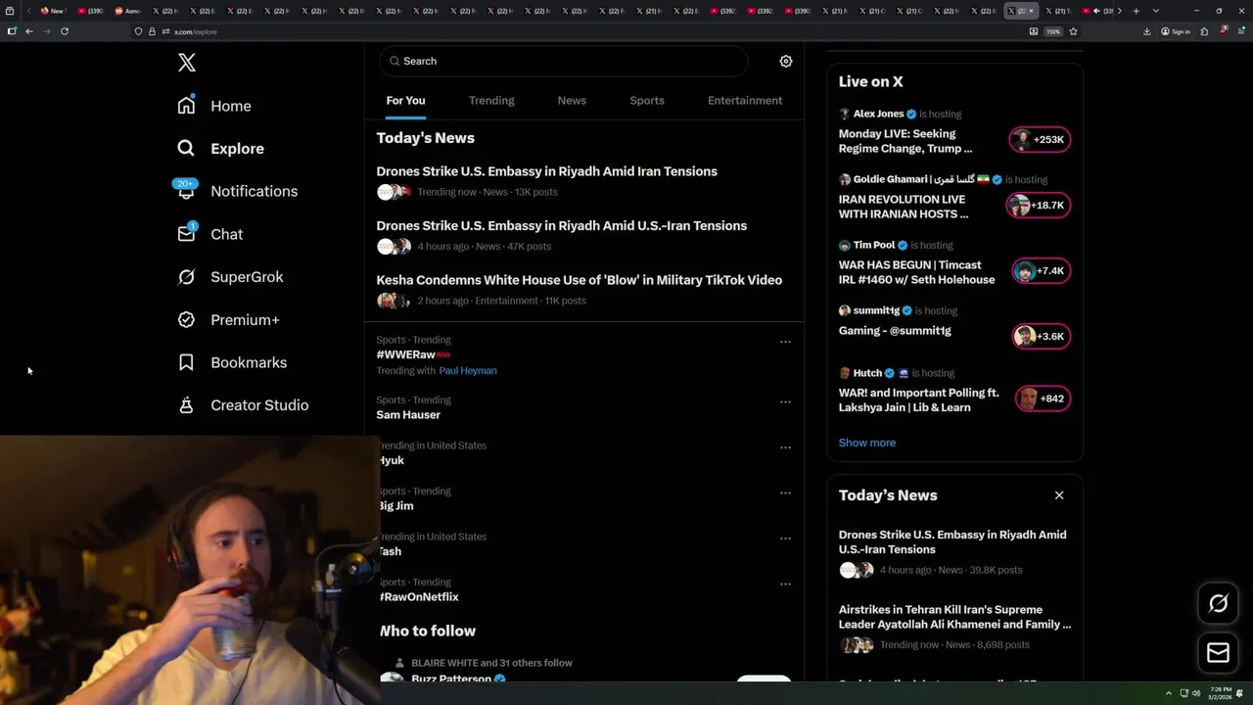Join Tim Pool live +7.4K button

(1040, 270)
